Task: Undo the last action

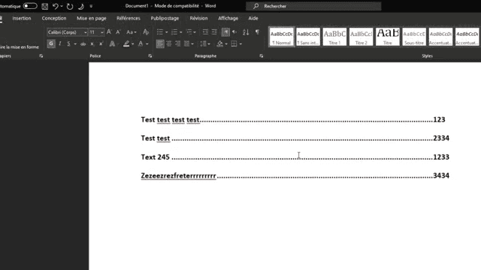Action: click(x=55, y=6)
